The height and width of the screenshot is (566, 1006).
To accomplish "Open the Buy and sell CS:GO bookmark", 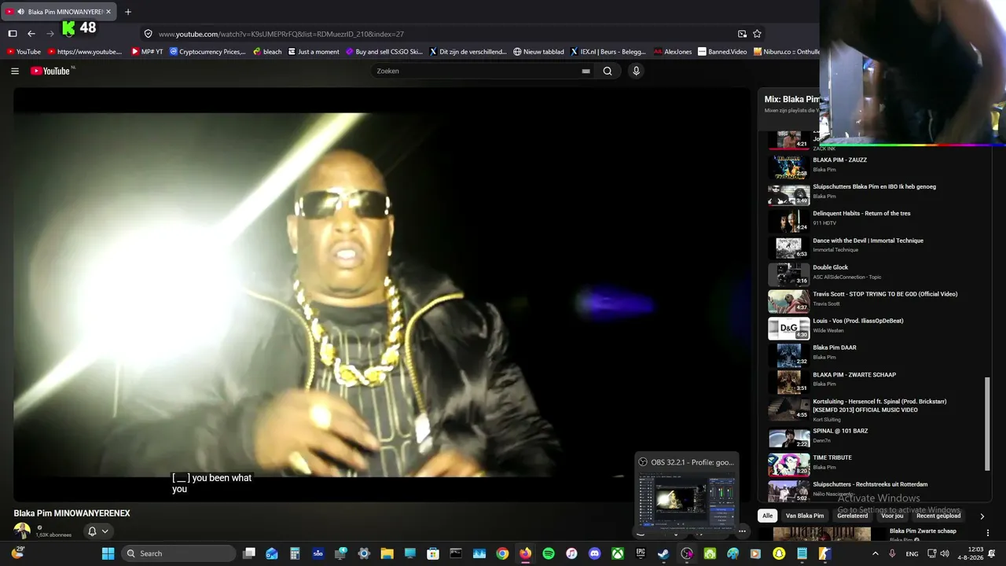I will 384,52.
